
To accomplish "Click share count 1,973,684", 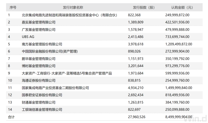I will pos(136,73).
